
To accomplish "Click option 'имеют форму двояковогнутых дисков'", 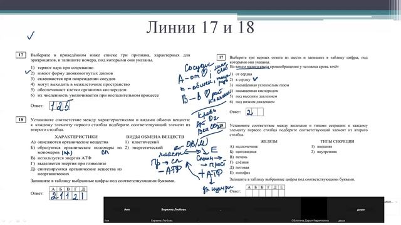I will tap(75, 73).
